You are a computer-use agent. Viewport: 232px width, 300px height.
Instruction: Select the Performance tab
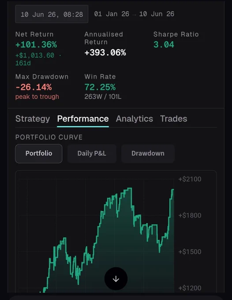coord(83,119)
